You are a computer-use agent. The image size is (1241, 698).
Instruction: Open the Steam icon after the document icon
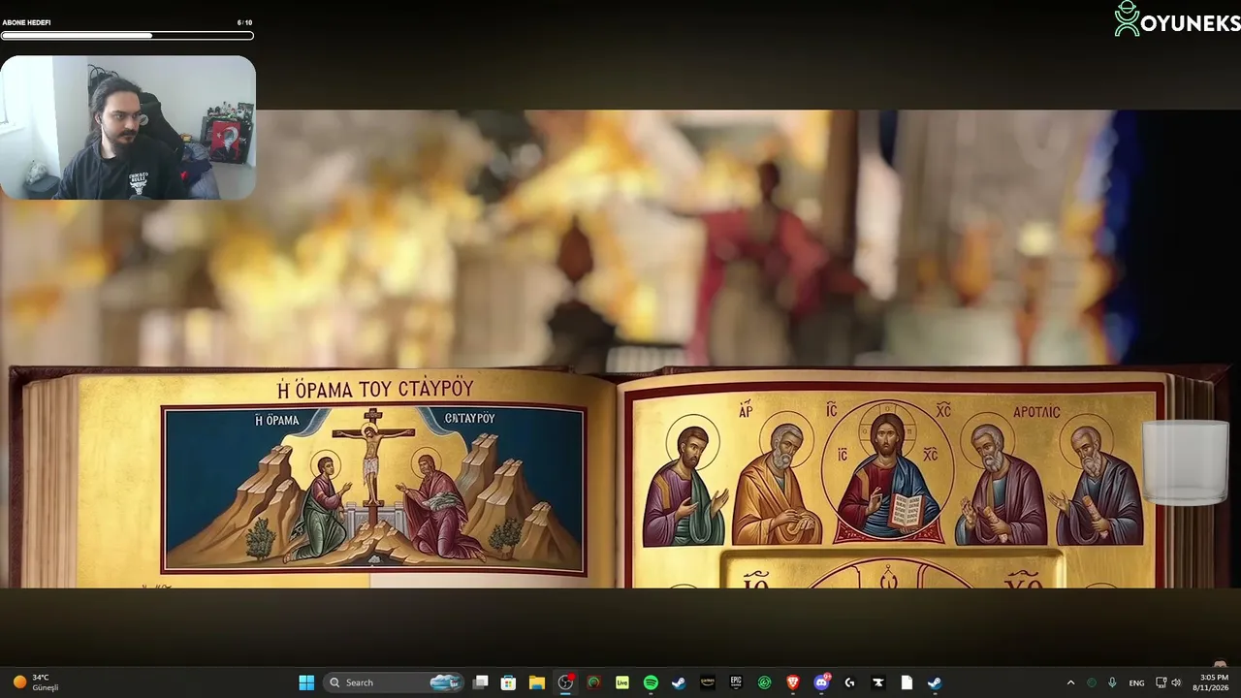pos(935,682)
